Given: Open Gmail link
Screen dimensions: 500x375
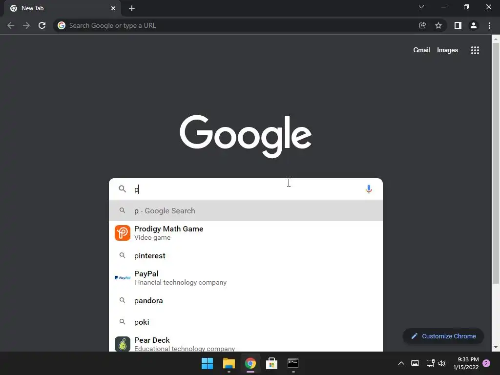Looking at the screenshot, I should [421, 50].
